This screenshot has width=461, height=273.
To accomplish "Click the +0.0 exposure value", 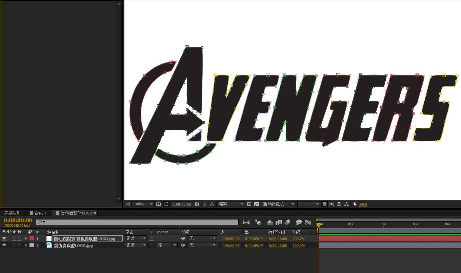I will click(x=363, y=204).
